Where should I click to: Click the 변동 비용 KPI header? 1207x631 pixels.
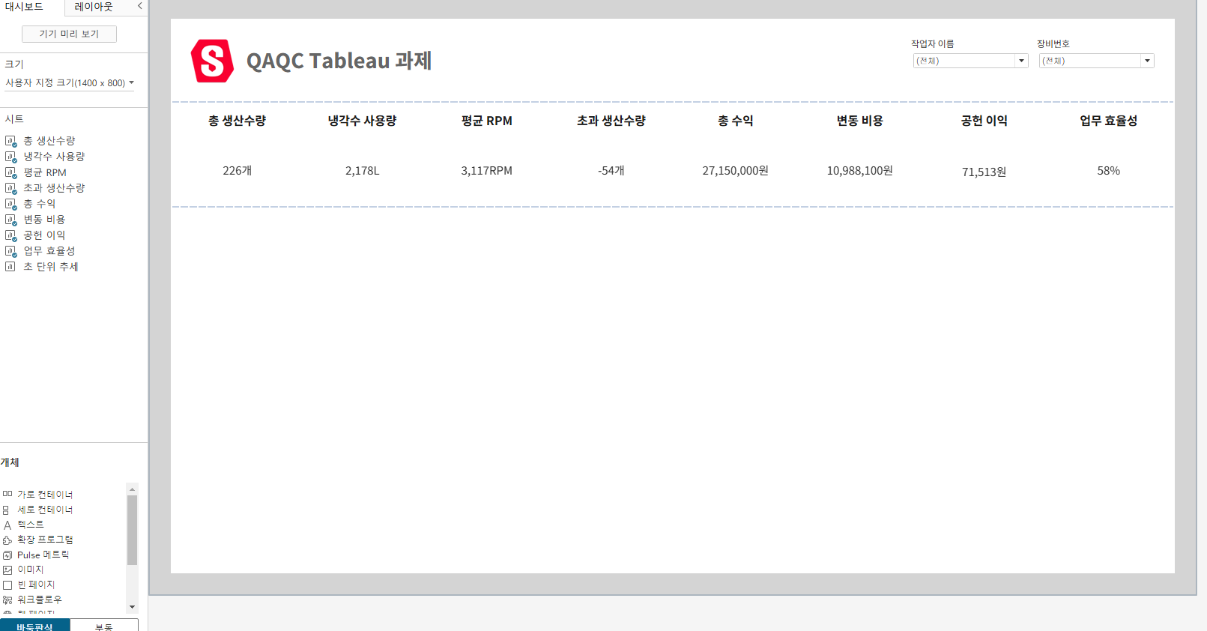click(860, 121)
